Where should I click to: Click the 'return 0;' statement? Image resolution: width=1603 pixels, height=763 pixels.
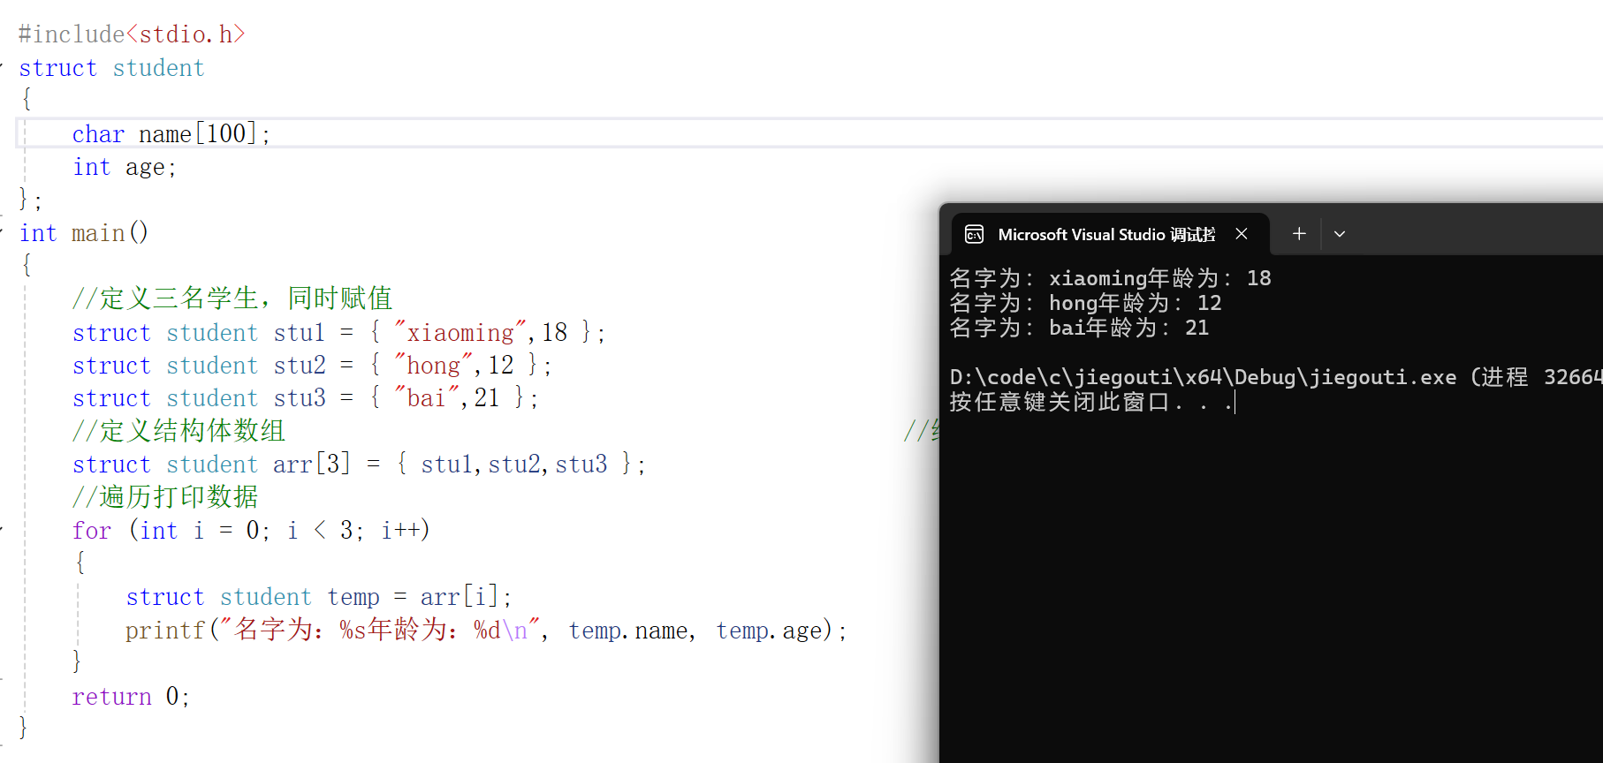coord(131,697)
